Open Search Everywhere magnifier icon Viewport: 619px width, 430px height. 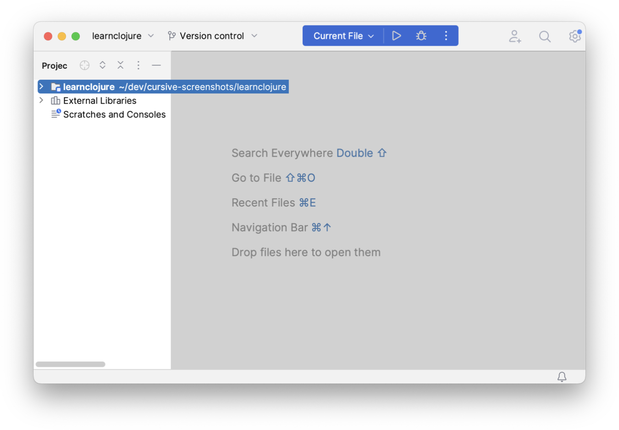545,36
